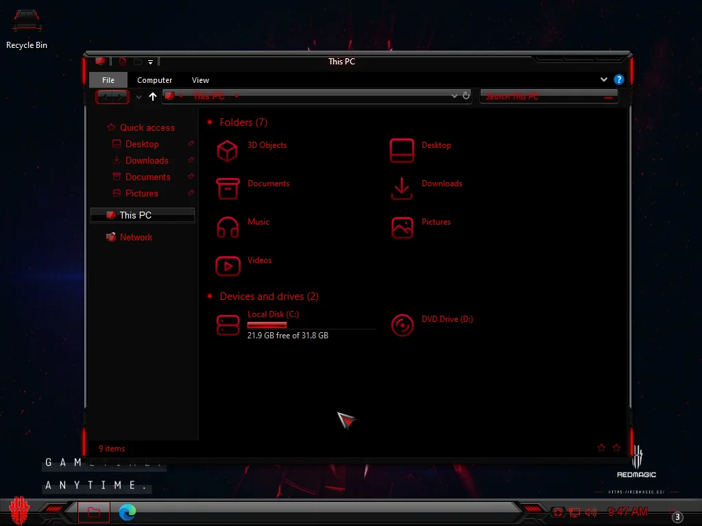
Task: Unpin Downloads using its pin icon
Action: coord(191,160)
